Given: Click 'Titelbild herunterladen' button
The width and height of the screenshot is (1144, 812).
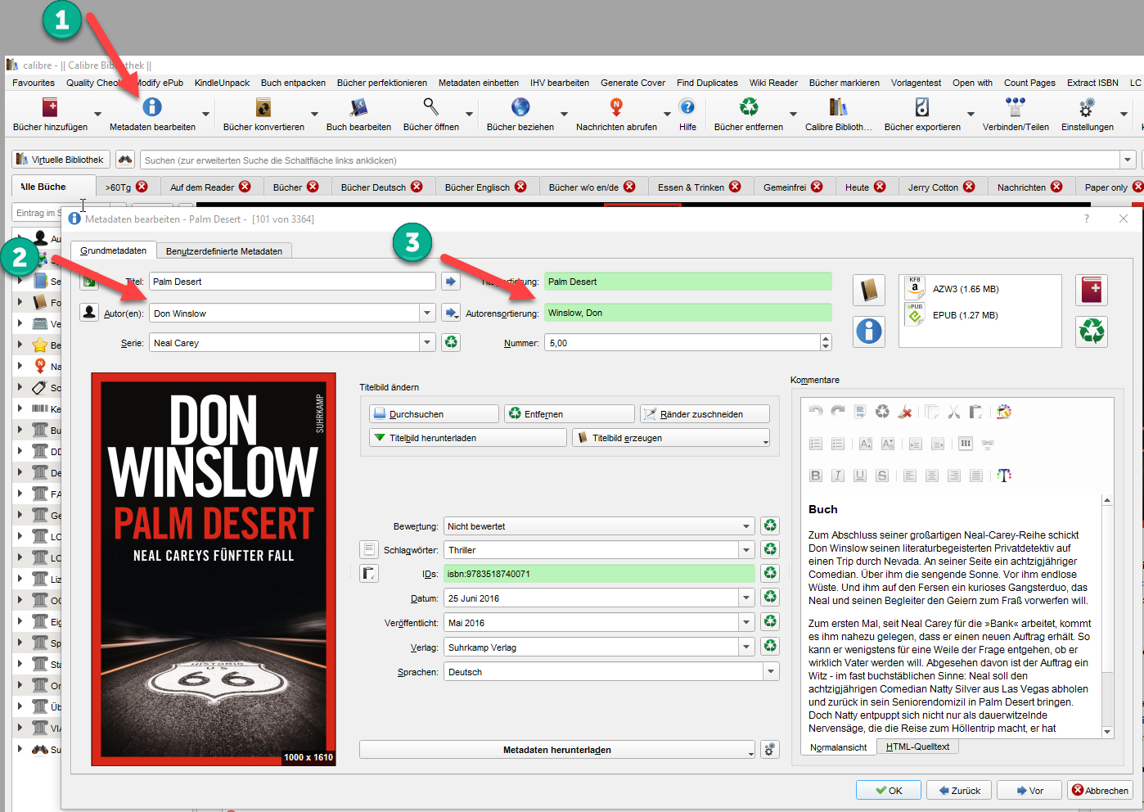Looking at the screenshot, I should click(468, 437).
